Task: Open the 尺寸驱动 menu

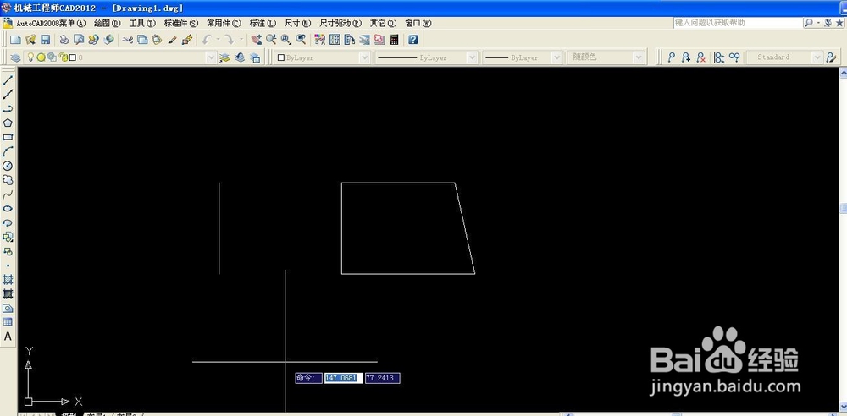Action: (x=340, y=23)
